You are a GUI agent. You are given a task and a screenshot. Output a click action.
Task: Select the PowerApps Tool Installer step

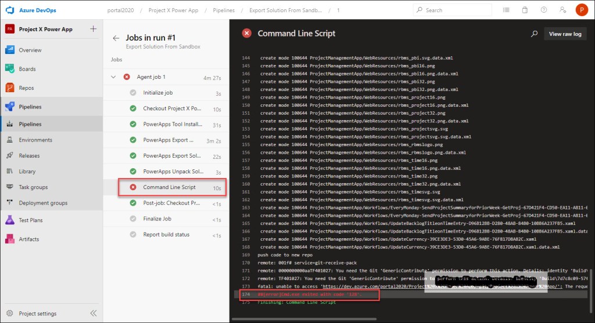(172, 125)
